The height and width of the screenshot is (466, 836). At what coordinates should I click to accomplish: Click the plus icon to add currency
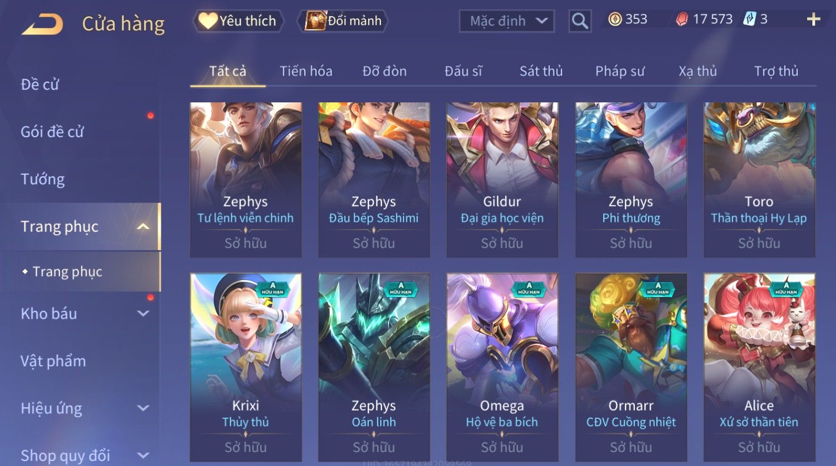click(x=813, y=19)
